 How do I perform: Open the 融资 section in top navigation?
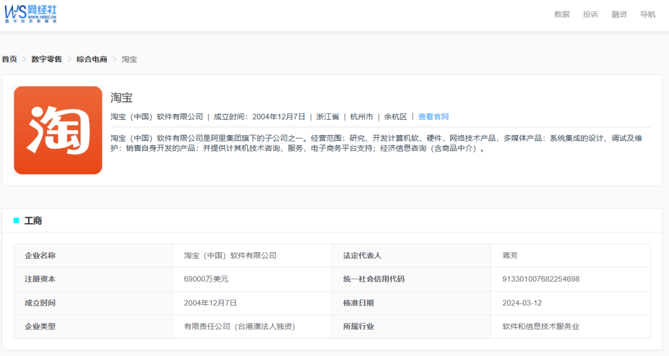[x=619, y=14]
